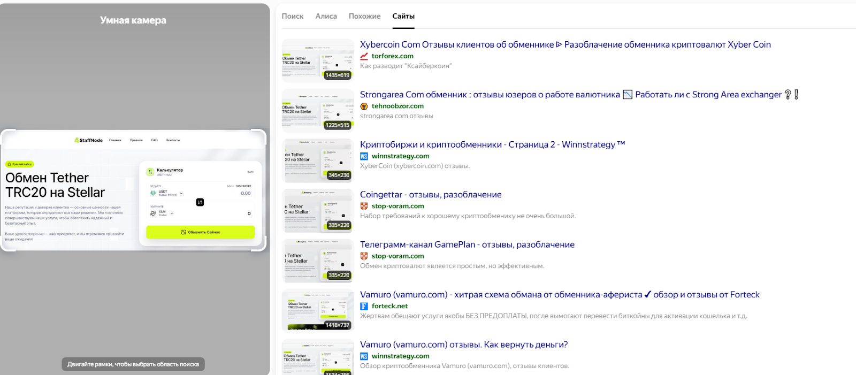Open the Алиса tab
This screenshot has width=856, height=375.
[x=326, y=16]
